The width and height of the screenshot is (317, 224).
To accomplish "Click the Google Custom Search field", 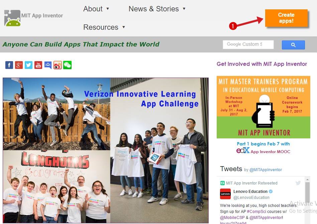I will point(248,44).
